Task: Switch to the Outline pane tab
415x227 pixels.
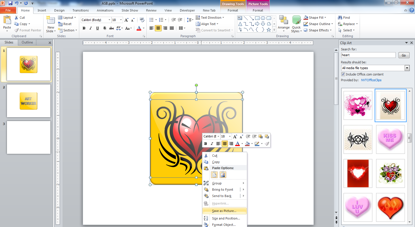Action: tap(27, 42)
